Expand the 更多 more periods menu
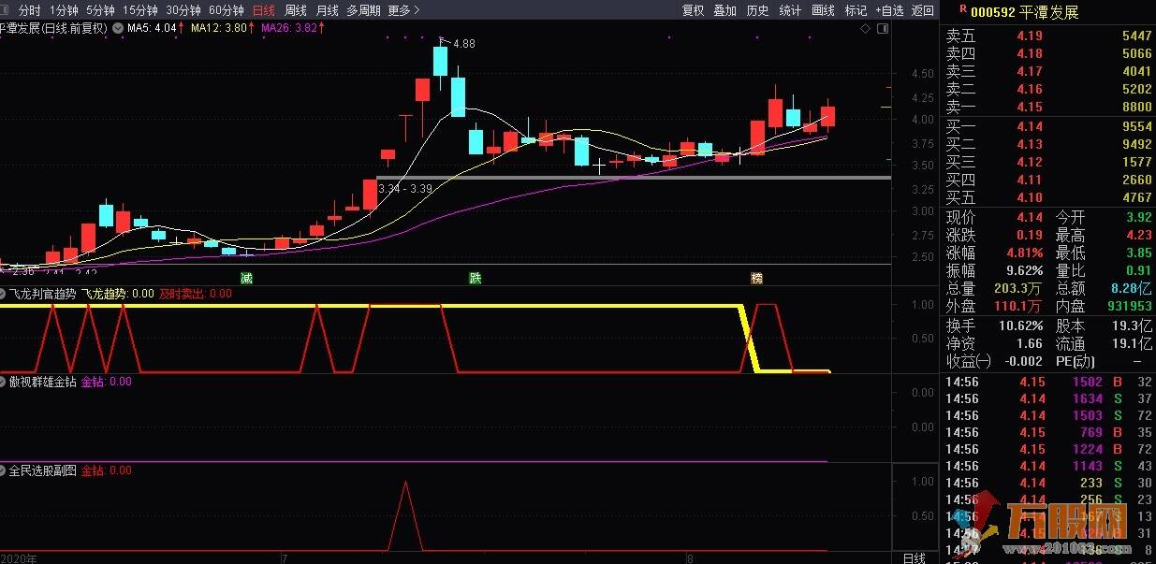 click(403, 10)
